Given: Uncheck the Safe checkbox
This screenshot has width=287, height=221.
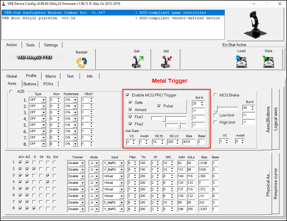Looking at the screenshot, I should pos(130,102).
